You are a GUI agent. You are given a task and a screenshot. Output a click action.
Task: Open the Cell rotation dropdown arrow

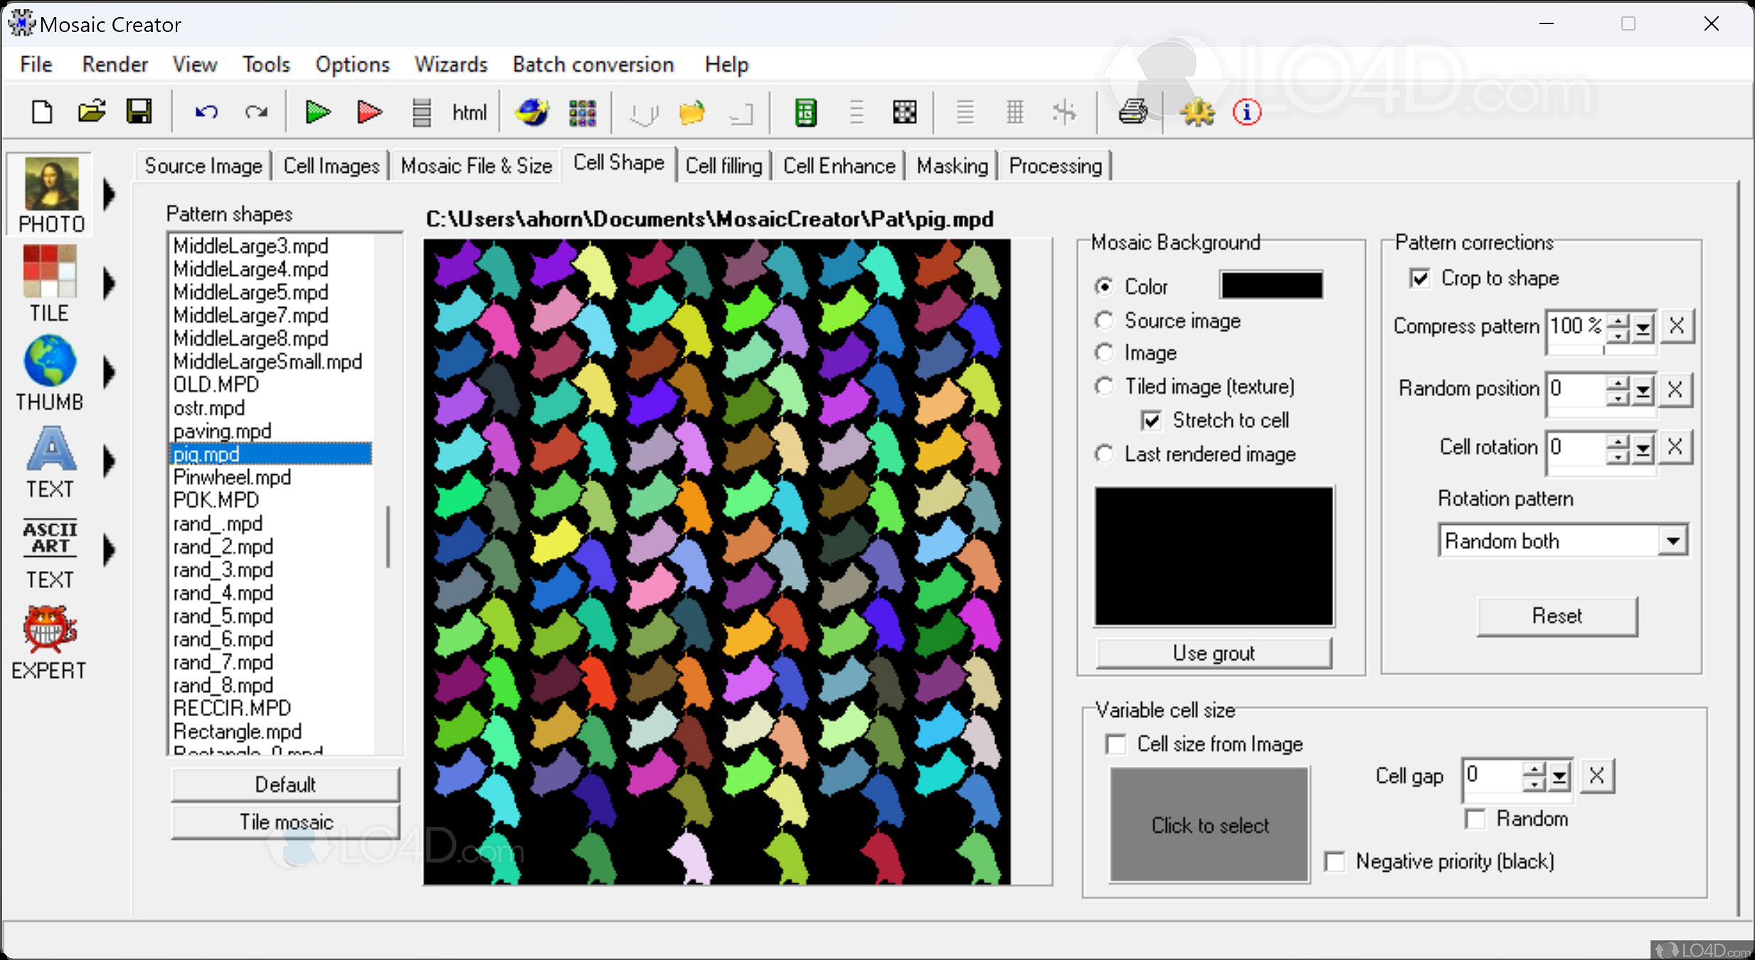point(1642,447)
